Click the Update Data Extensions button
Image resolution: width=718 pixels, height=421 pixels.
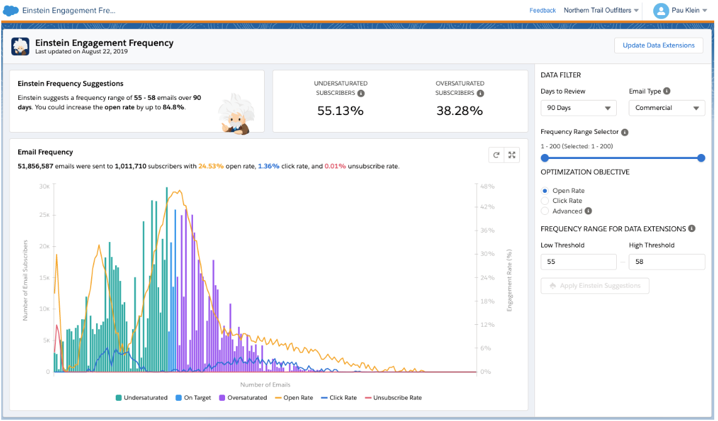coord(658,45)
